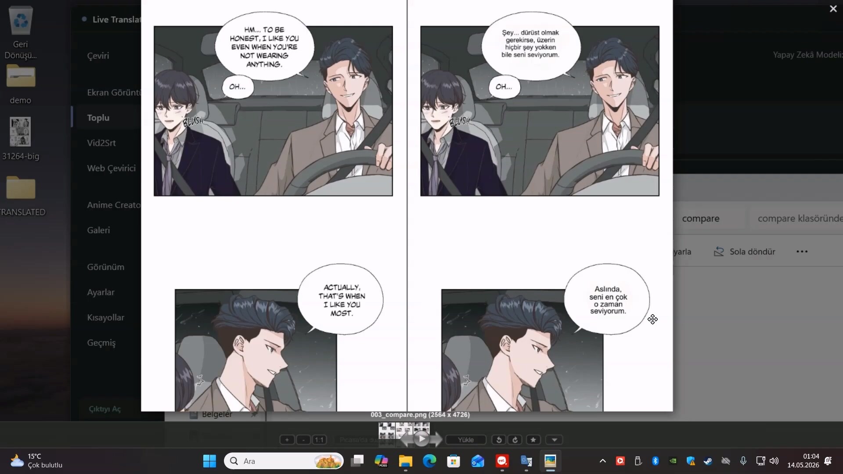This screenshot has width=843, height=474.
Task: Click Belgeler in the explorer sidebar
Action: pos(217,415)
